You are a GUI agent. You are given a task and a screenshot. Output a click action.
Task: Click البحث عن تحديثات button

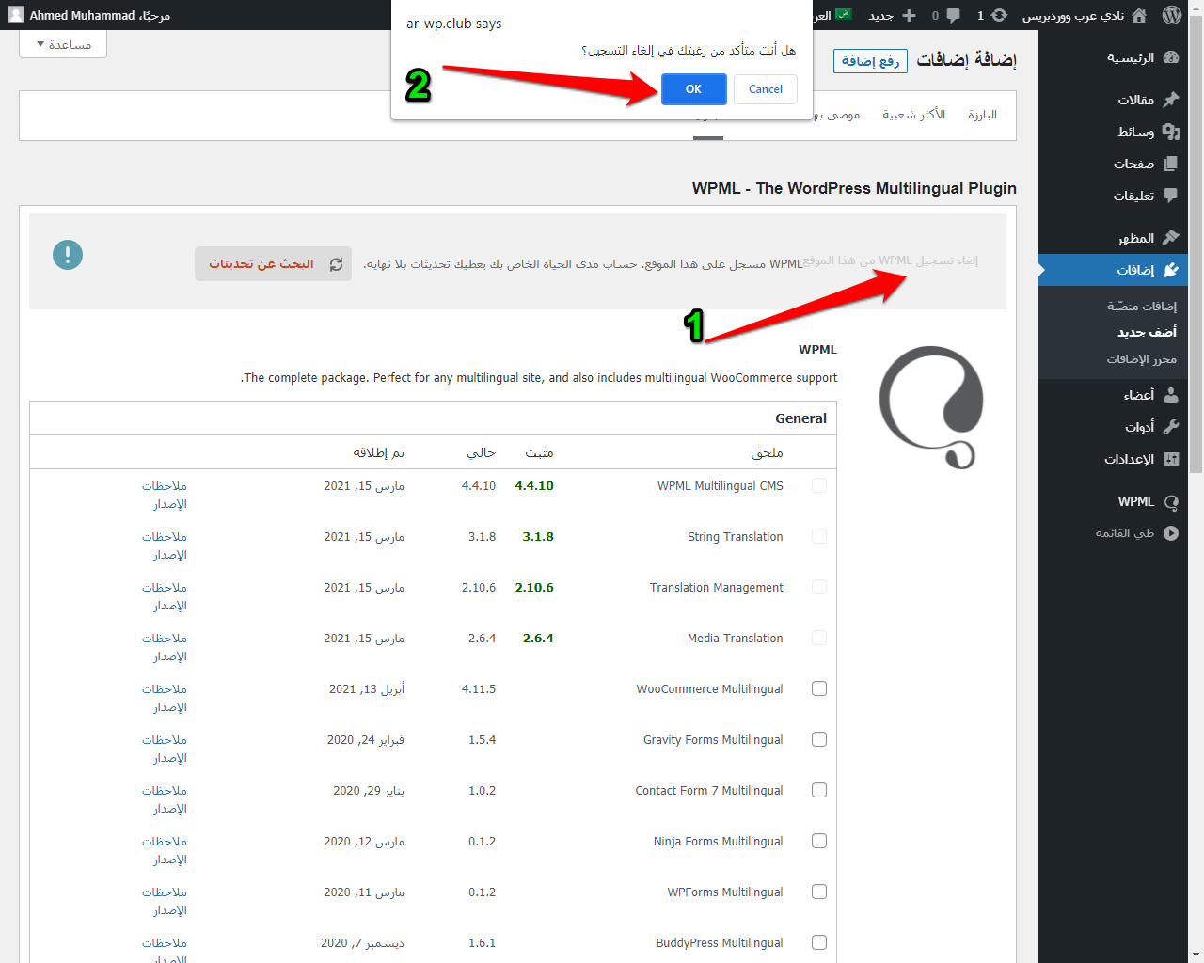273,264
